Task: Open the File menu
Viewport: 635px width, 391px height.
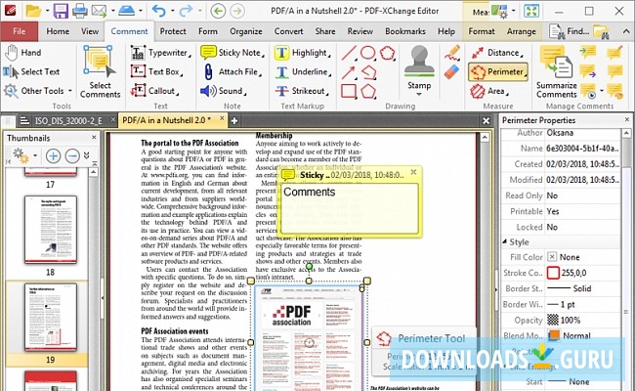Action: [x=19, y=31]
